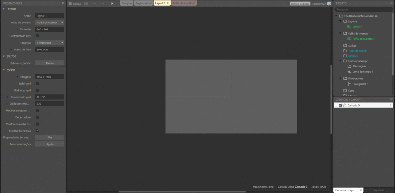Click the Sons folder icon
The width and height of the screenshot is (395, 193).
coord(345,91)
